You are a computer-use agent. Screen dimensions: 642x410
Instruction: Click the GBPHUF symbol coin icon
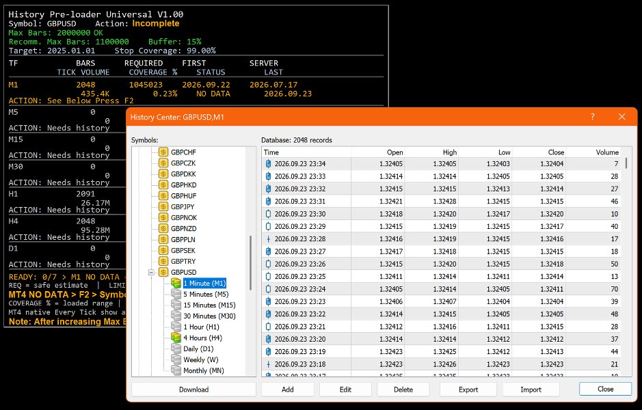click(163, 195)
